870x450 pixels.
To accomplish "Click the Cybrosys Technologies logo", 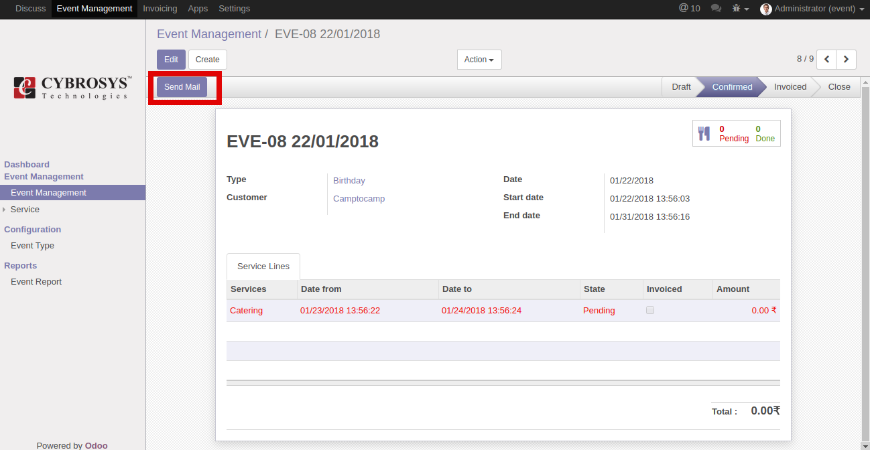I will 72,87.
